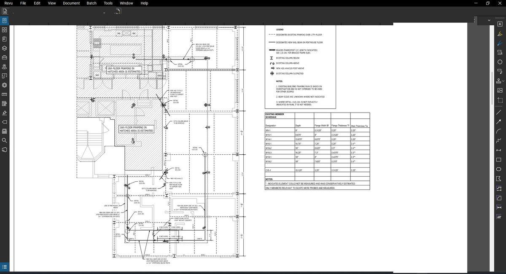The height and width of the screenshot is (274, 506).
Task: Open the Document menu
Action: pos(71,3)
